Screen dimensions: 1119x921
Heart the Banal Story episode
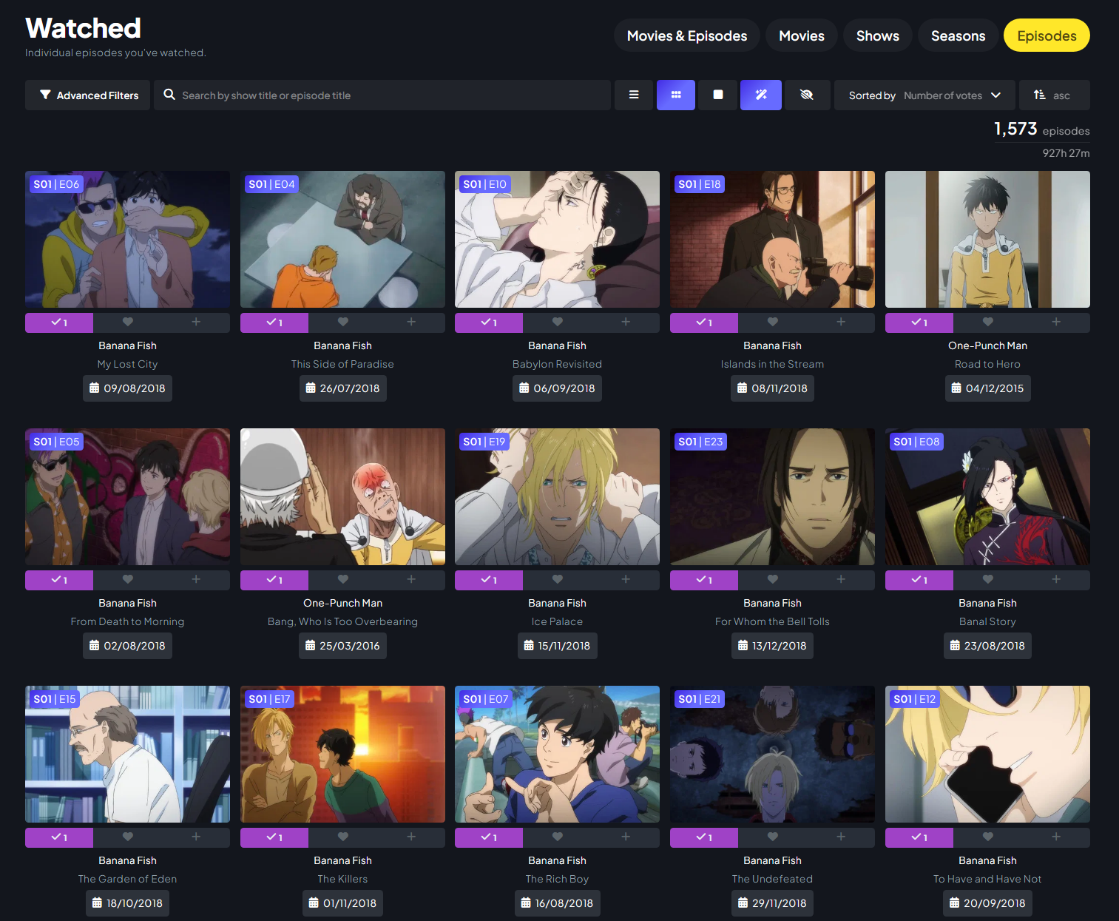click(x=988, y=580)
